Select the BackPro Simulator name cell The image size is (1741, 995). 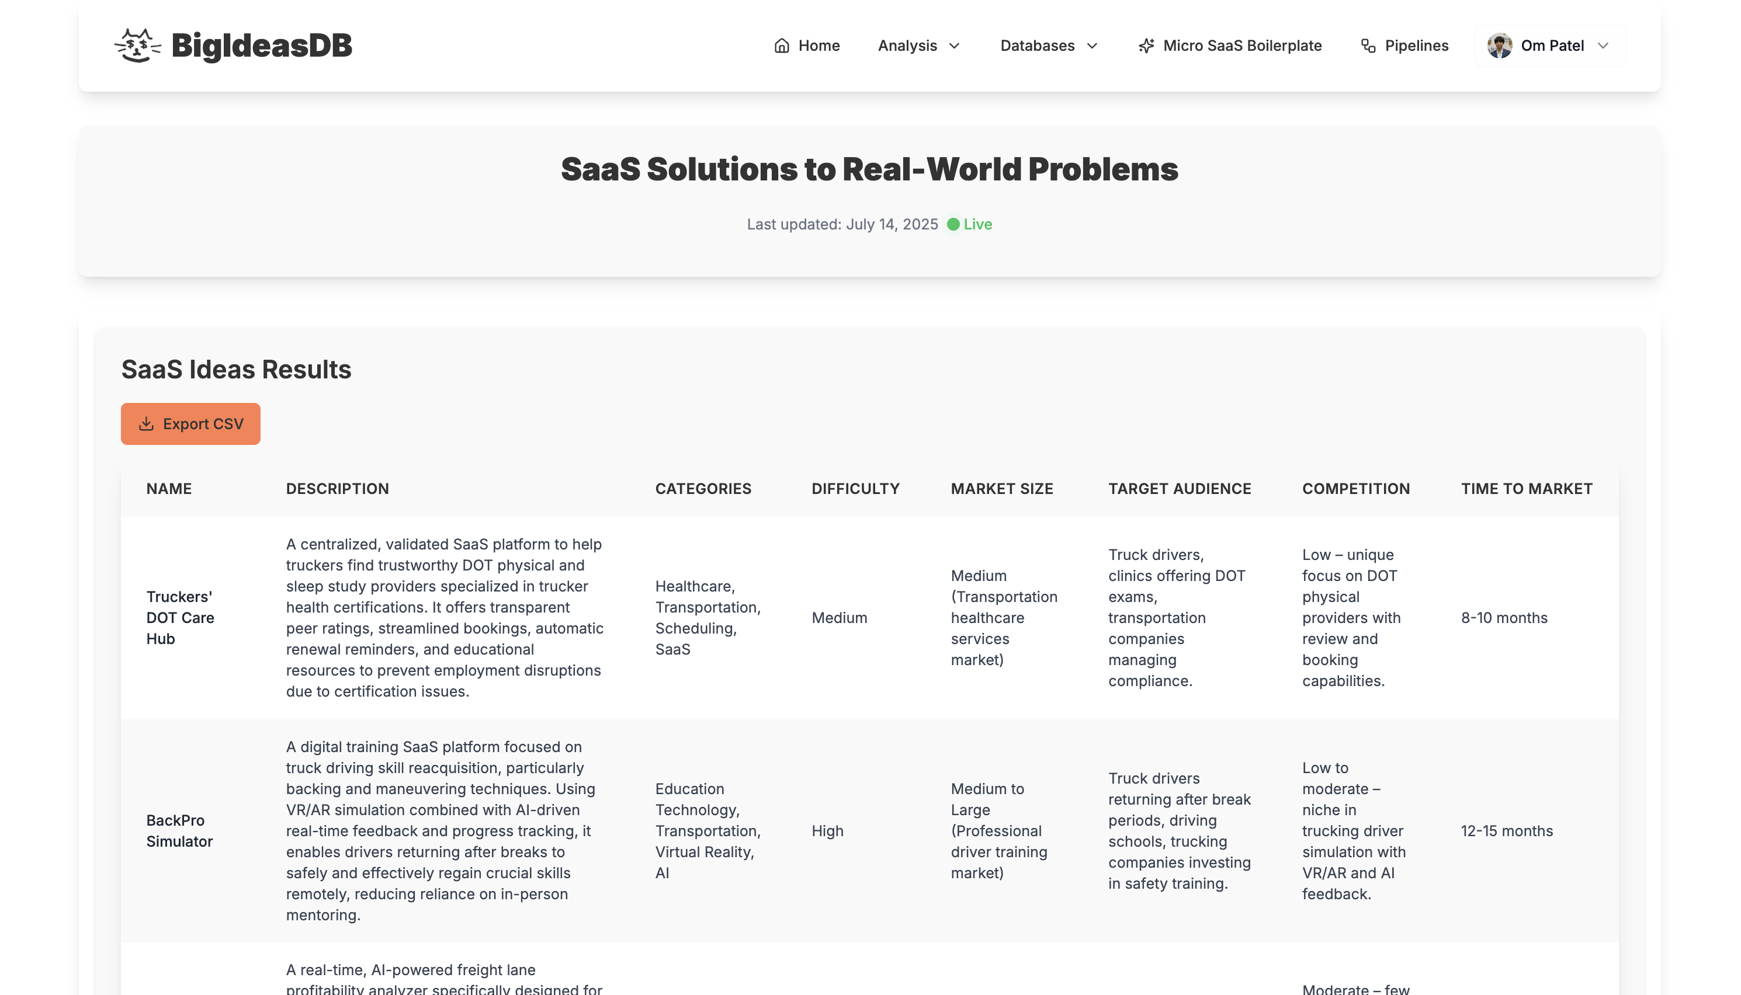(179, 831)
